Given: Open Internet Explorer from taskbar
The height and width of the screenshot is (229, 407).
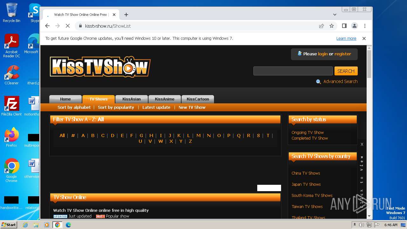Looking at the screenshot, I should coord(25,225).
